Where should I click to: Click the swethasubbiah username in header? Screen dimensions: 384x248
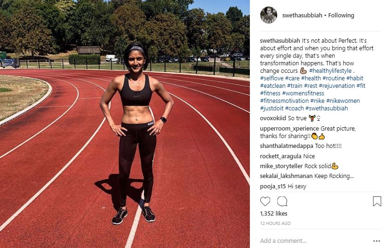[x=302, y=15]
